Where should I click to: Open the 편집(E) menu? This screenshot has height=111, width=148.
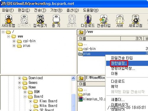(x=24, y=10)
